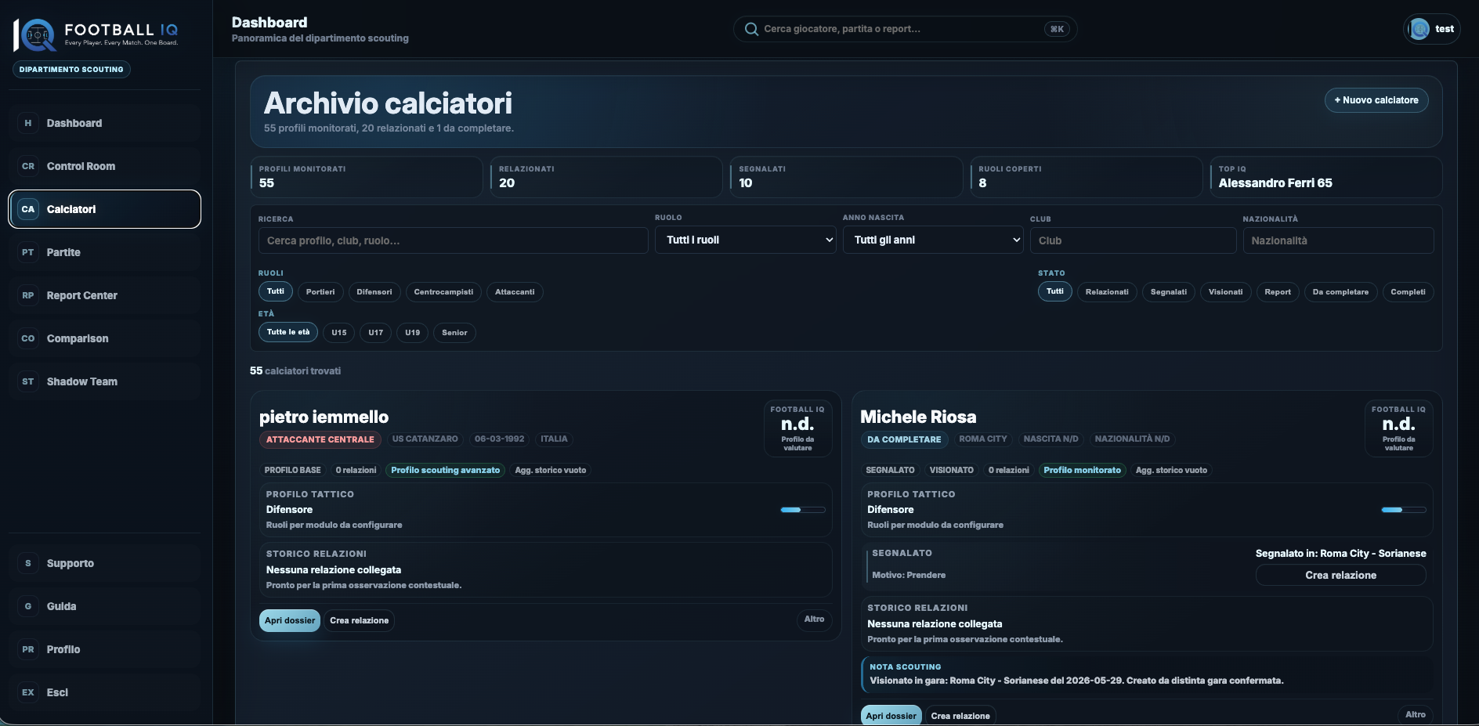Open the Dashboard menu item
1479x726 pixels.
[105, 123]
